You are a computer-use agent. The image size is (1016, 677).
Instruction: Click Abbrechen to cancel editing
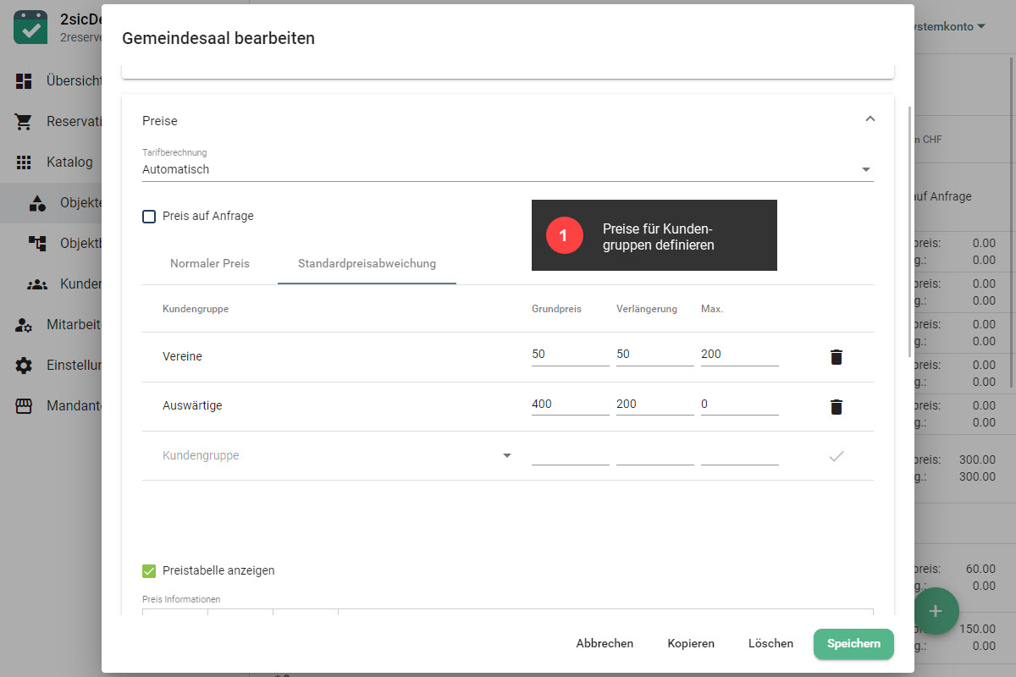click(605, 644)
